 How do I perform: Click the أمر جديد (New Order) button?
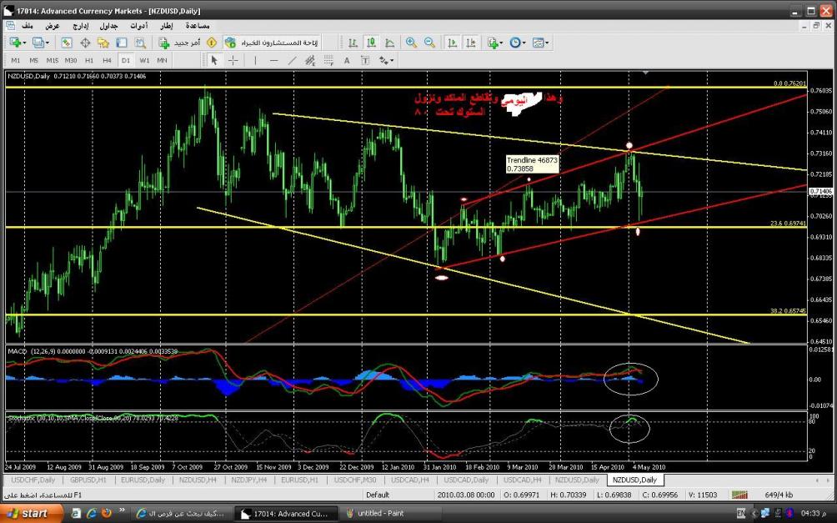click(178, 43)
